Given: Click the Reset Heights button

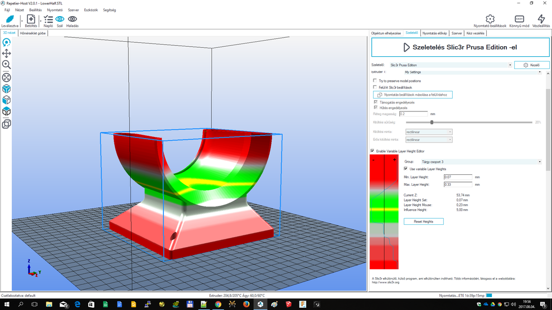Looking at the screenshot, I should pos(424,222).
